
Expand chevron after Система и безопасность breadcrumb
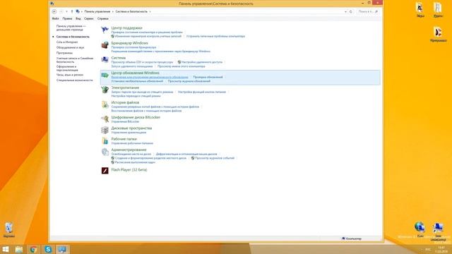pos(150,11)
